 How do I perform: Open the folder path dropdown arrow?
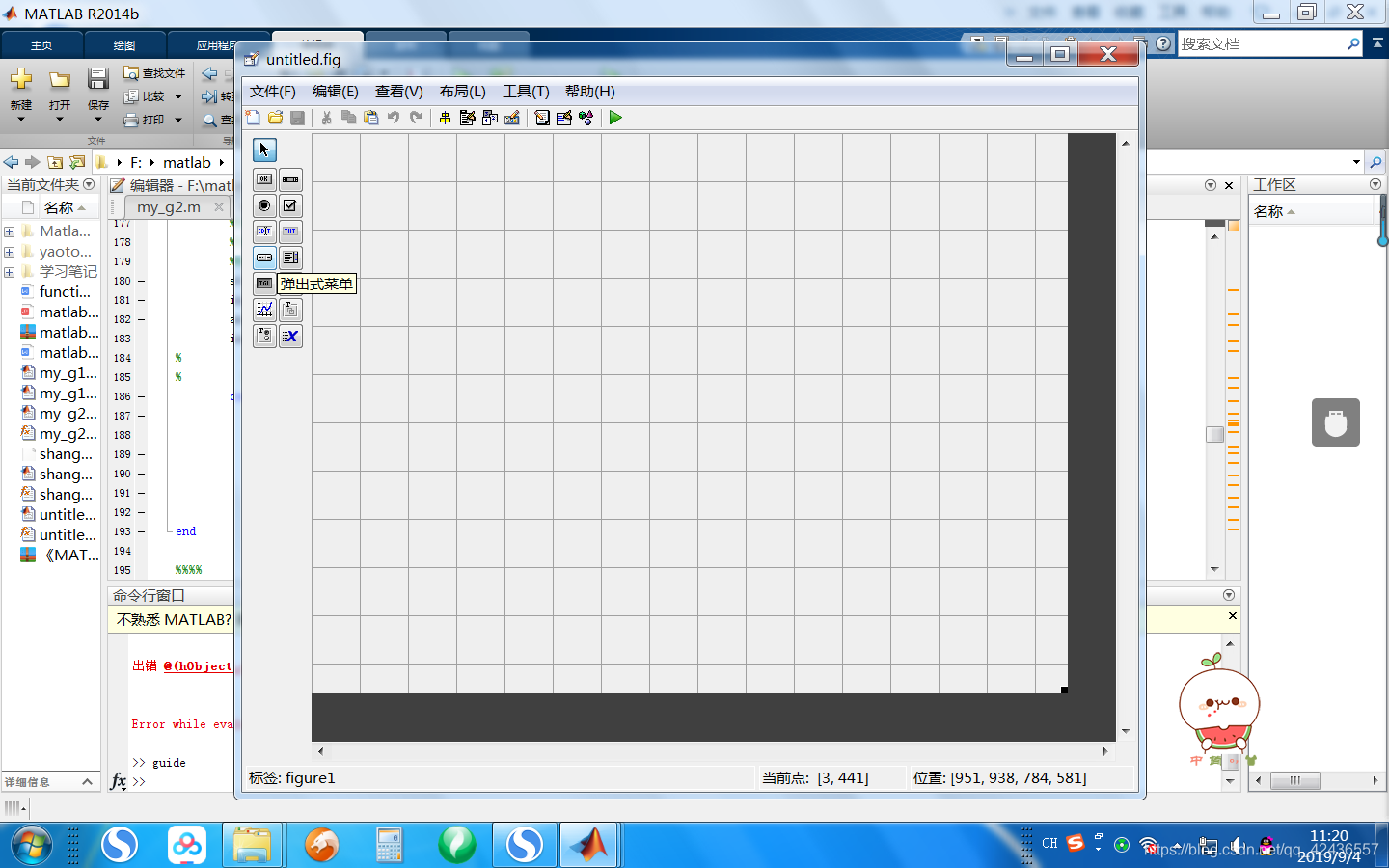point(1354,162)
